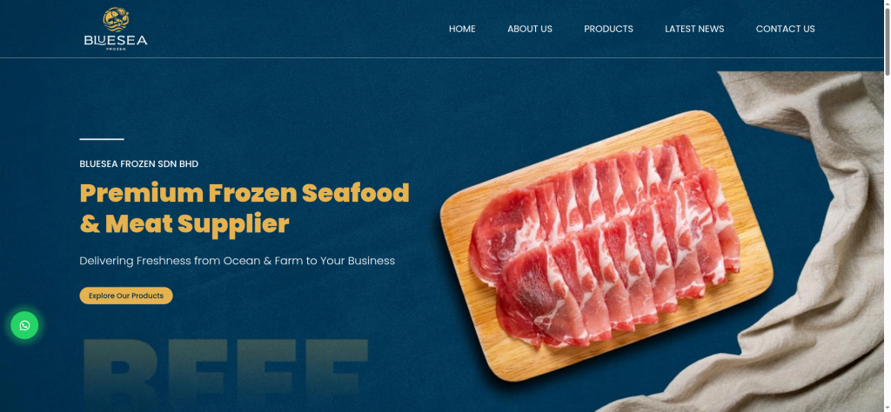
Task: Open the LATEST NEWS section
Action: (x=694, y=29)
